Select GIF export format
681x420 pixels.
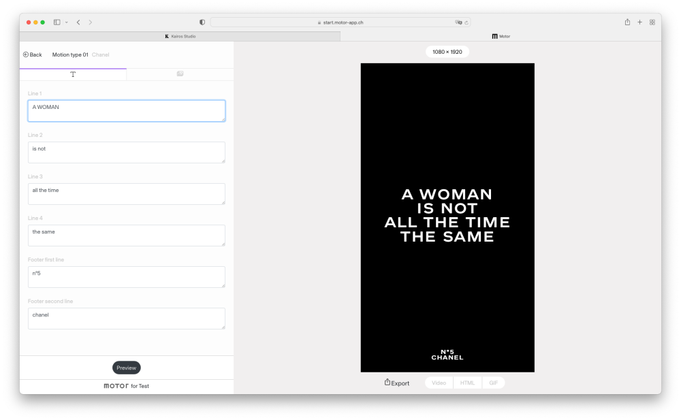click(x=493, y=383)
